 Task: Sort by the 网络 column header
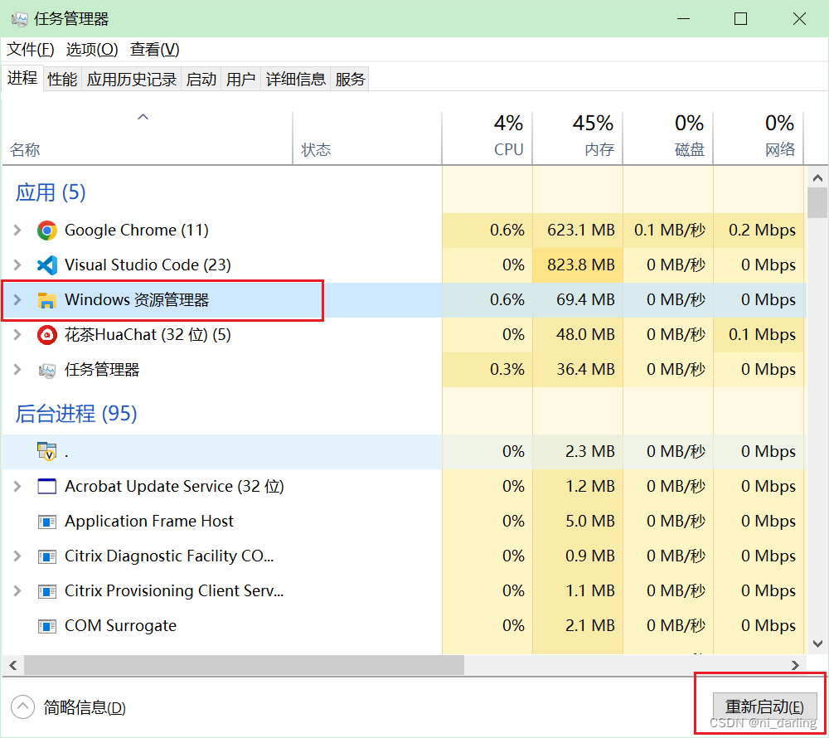pyautogui.click(x=759, y=138)
